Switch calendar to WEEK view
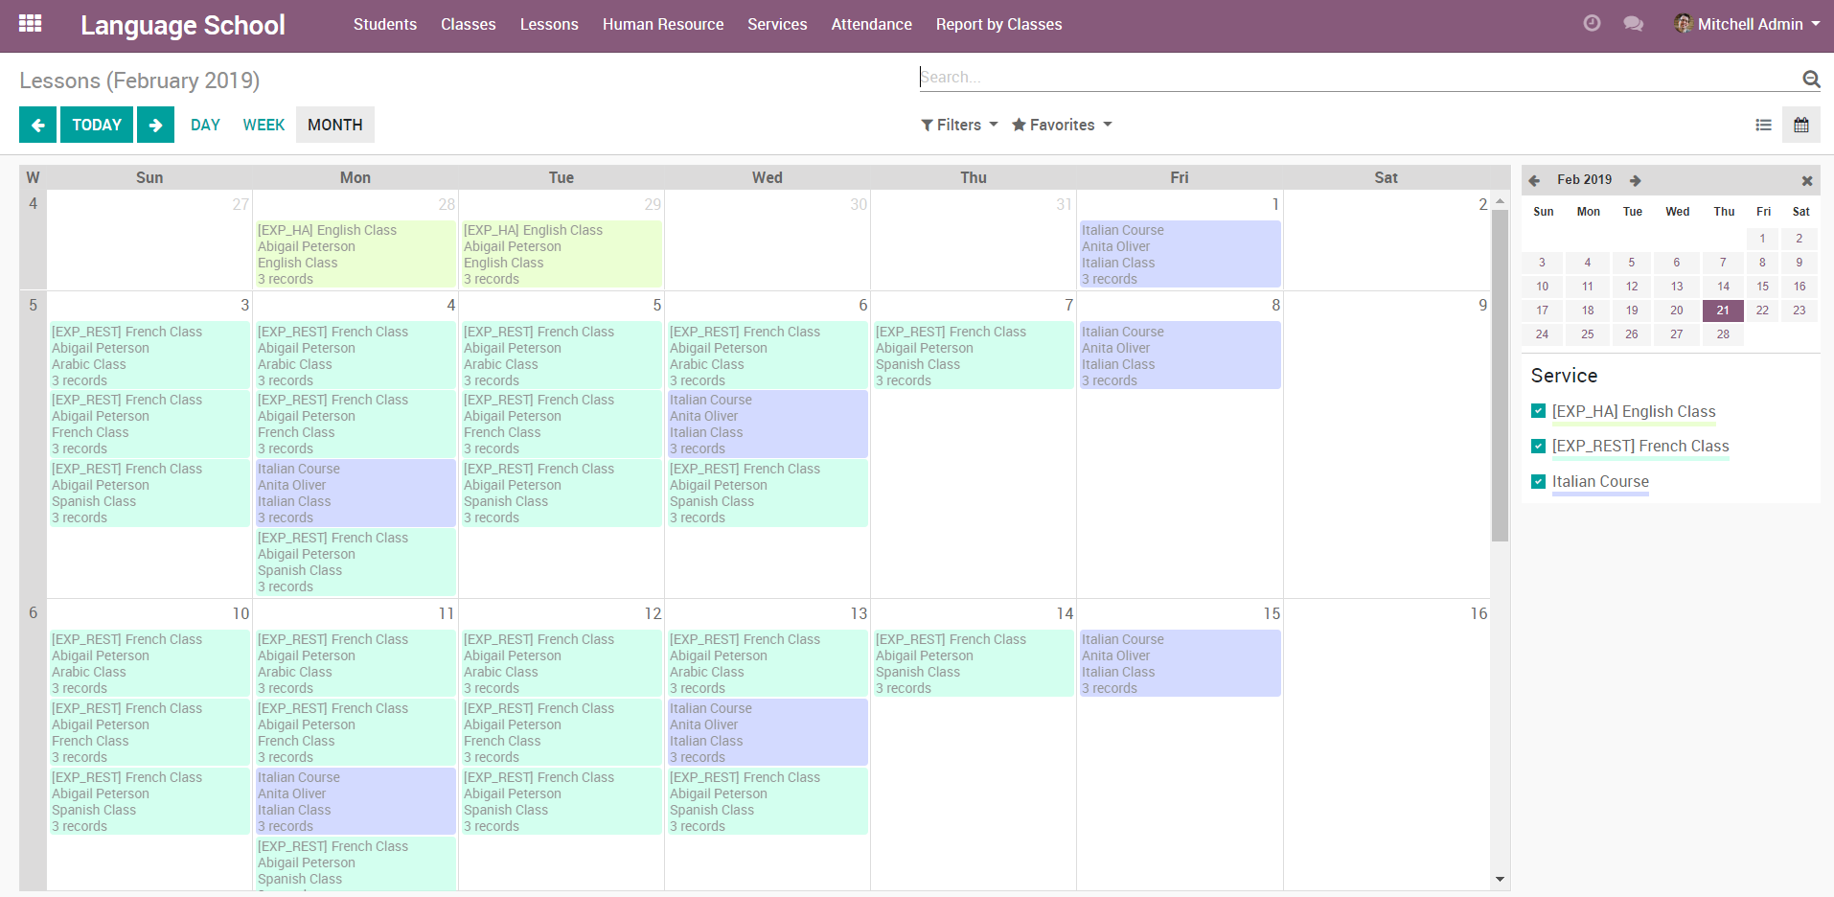1834x897 pixels. point(264,125)
